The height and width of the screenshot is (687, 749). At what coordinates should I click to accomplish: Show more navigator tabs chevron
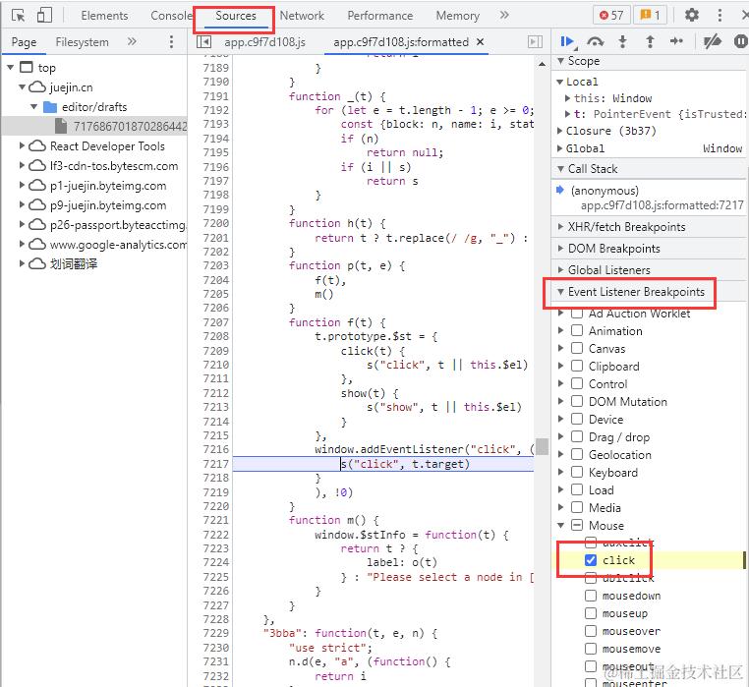click(x=132, y=41)
